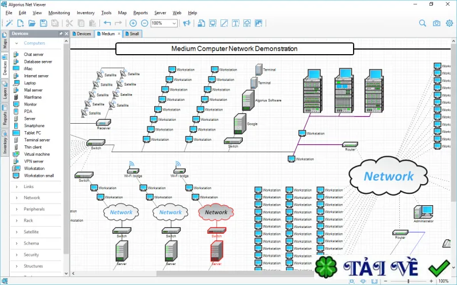Switch to the Small tab
457x285 pixels.
(133, 34)
